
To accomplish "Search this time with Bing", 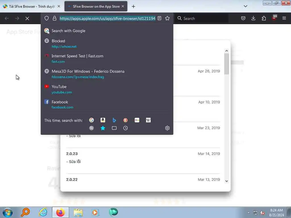I will point(114,120).
